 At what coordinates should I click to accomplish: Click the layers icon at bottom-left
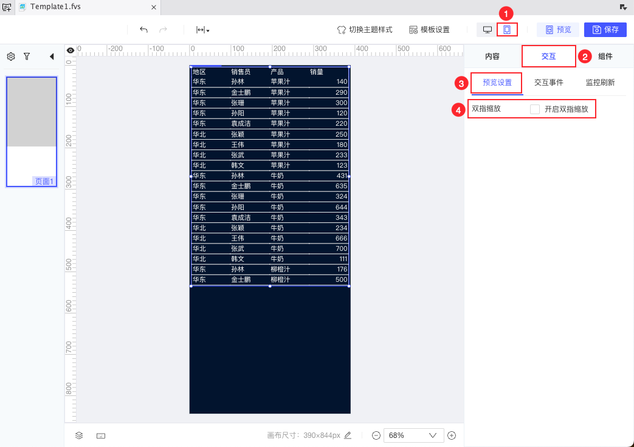tap(79, 435)
